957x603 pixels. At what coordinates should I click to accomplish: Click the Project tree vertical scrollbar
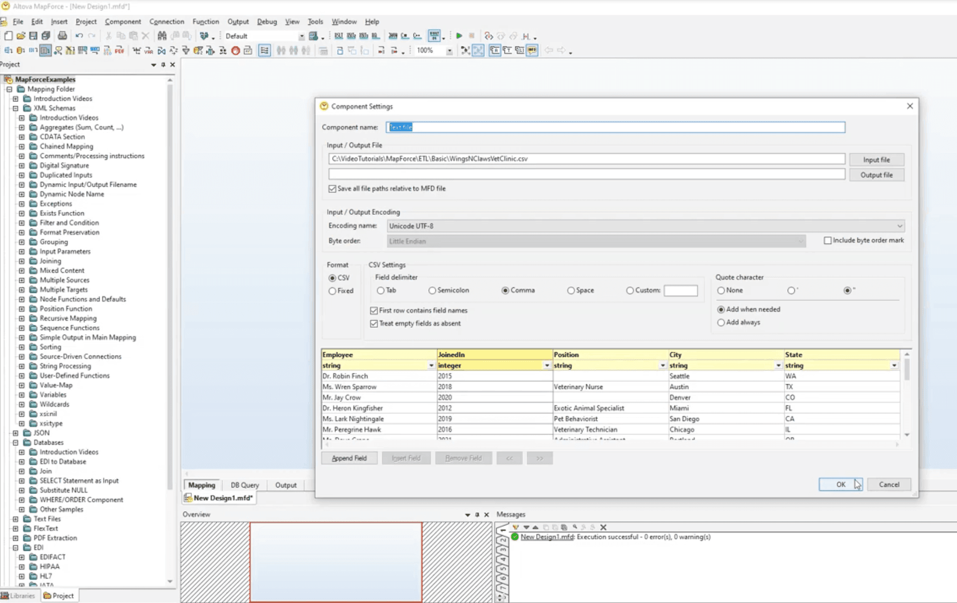[170, 287]
